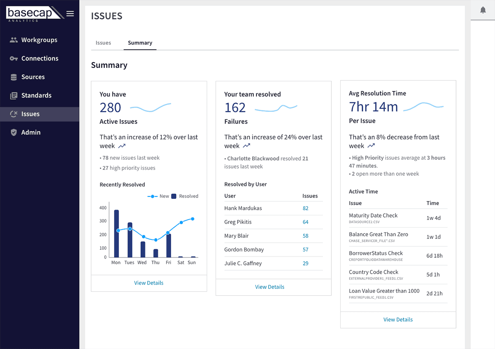Click the Greg Pikitis user name

[238, 222]
